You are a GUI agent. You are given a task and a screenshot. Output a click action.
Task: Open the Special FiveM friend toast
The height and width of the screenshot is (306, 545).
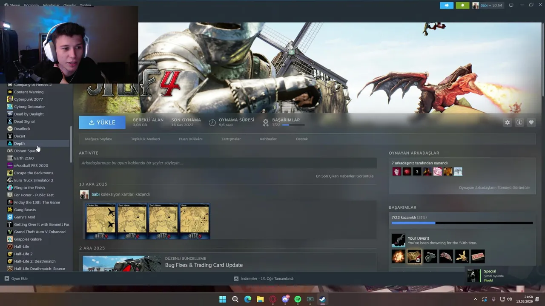click(504, 276)
